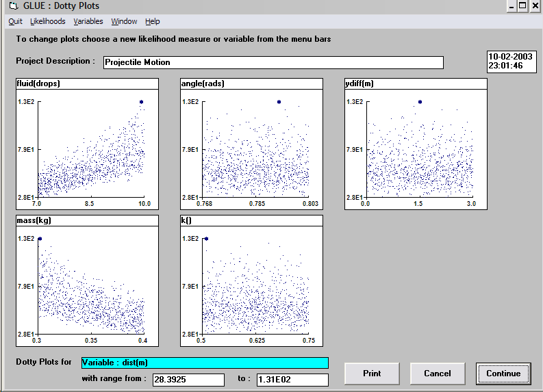Click the GLUE application icon in title bar
543x392 pixels.
(x=14, y=5)
